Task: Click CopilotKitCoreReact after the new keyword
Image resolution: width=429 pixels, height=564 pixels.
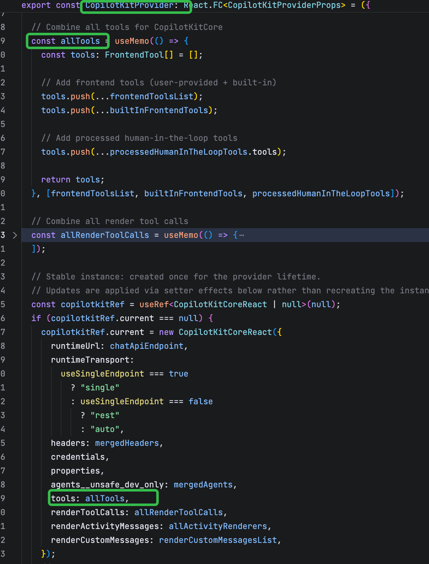Action: (x=225, y=332)
